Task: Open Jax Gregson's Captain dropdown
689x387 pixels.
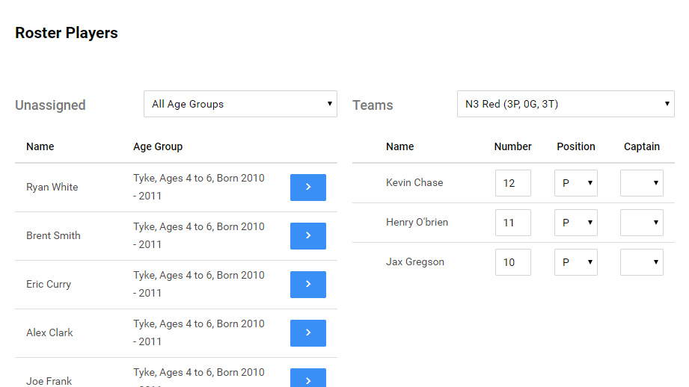Action: tap(641, 262)
